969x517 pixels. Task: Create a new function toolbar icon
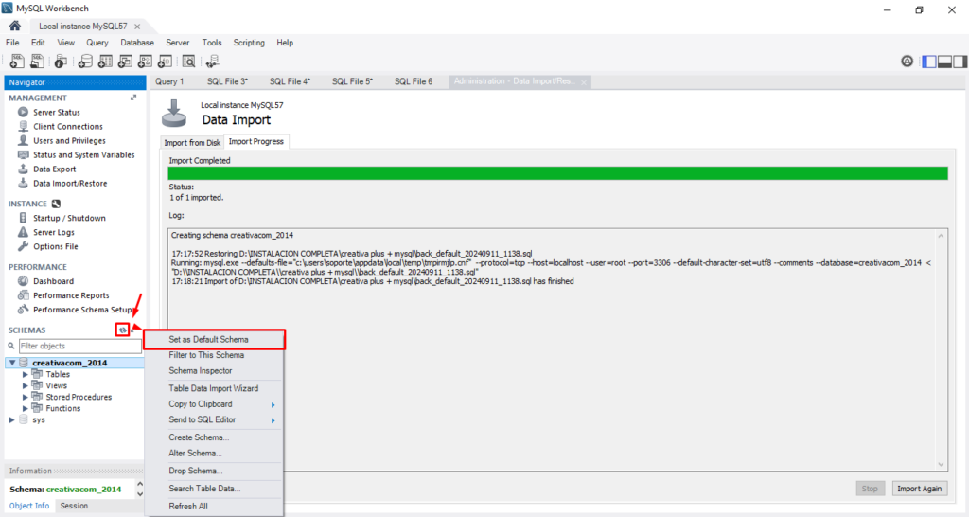coord(165,62)
